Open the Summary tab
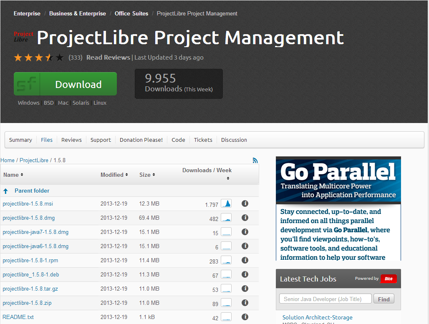Image resolution: width=429 pixels, height=324 pixels. click(20, 140)
